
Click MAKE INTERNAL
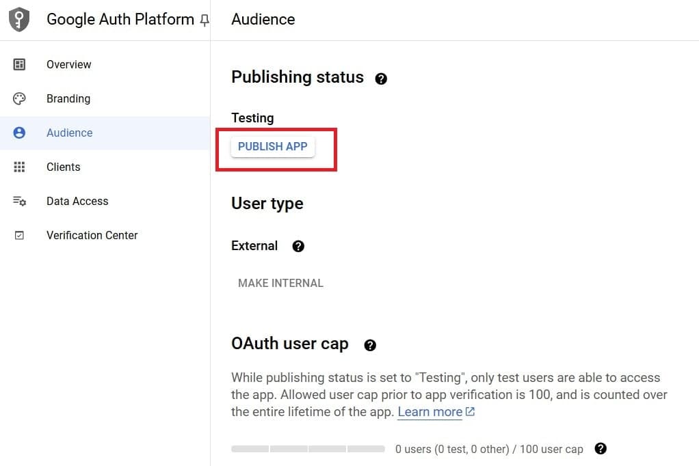pos(280,282)
